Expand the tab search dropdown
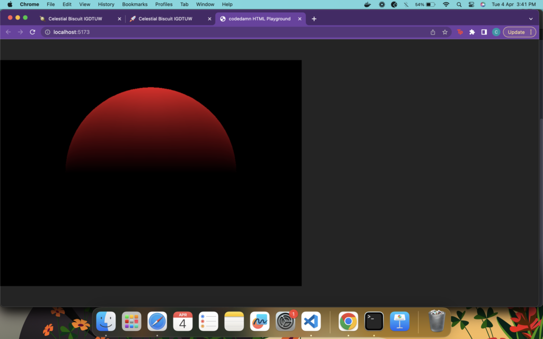 (x=531, y=19)
